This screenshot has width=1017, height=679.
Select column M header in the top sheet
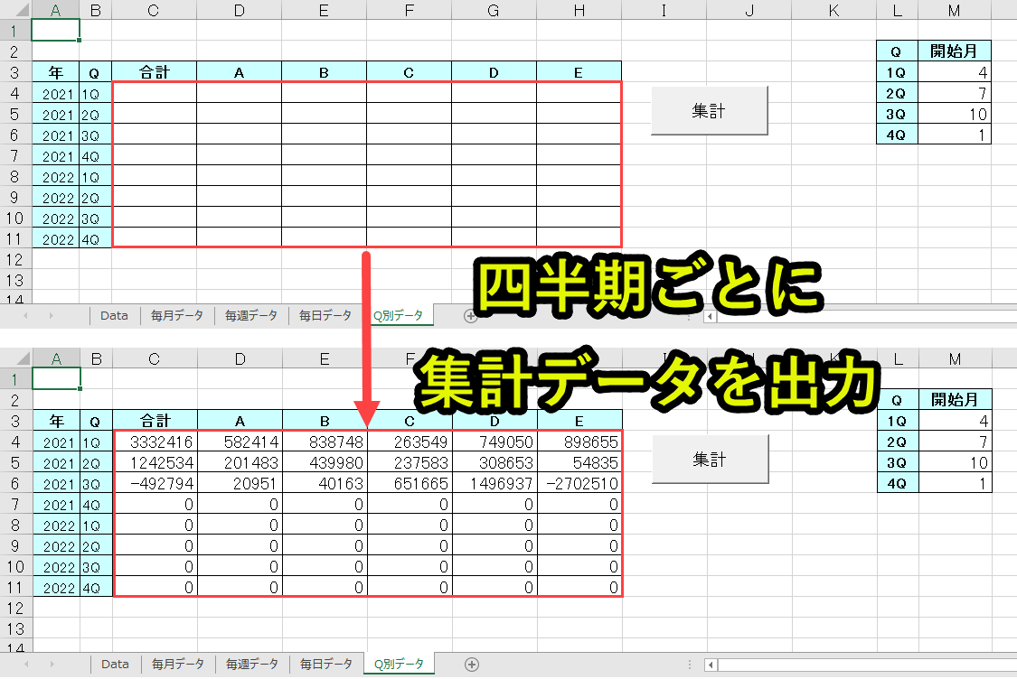pyautogui.click(x=956, y=10)
